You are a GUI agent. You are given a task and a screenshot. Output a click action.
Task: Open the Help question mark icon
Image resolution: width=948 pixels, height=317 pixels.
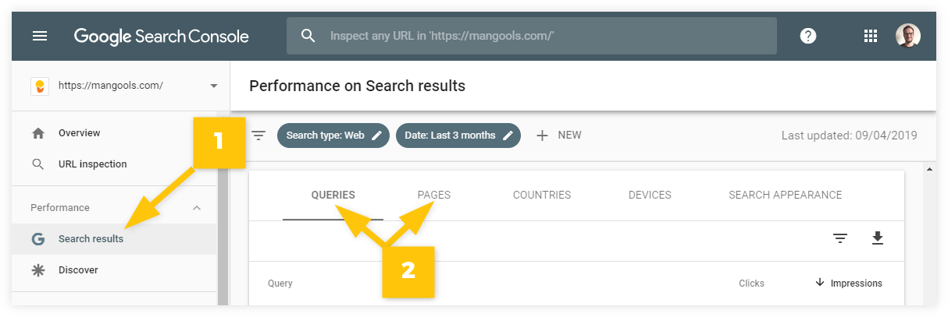pos(808,36)
